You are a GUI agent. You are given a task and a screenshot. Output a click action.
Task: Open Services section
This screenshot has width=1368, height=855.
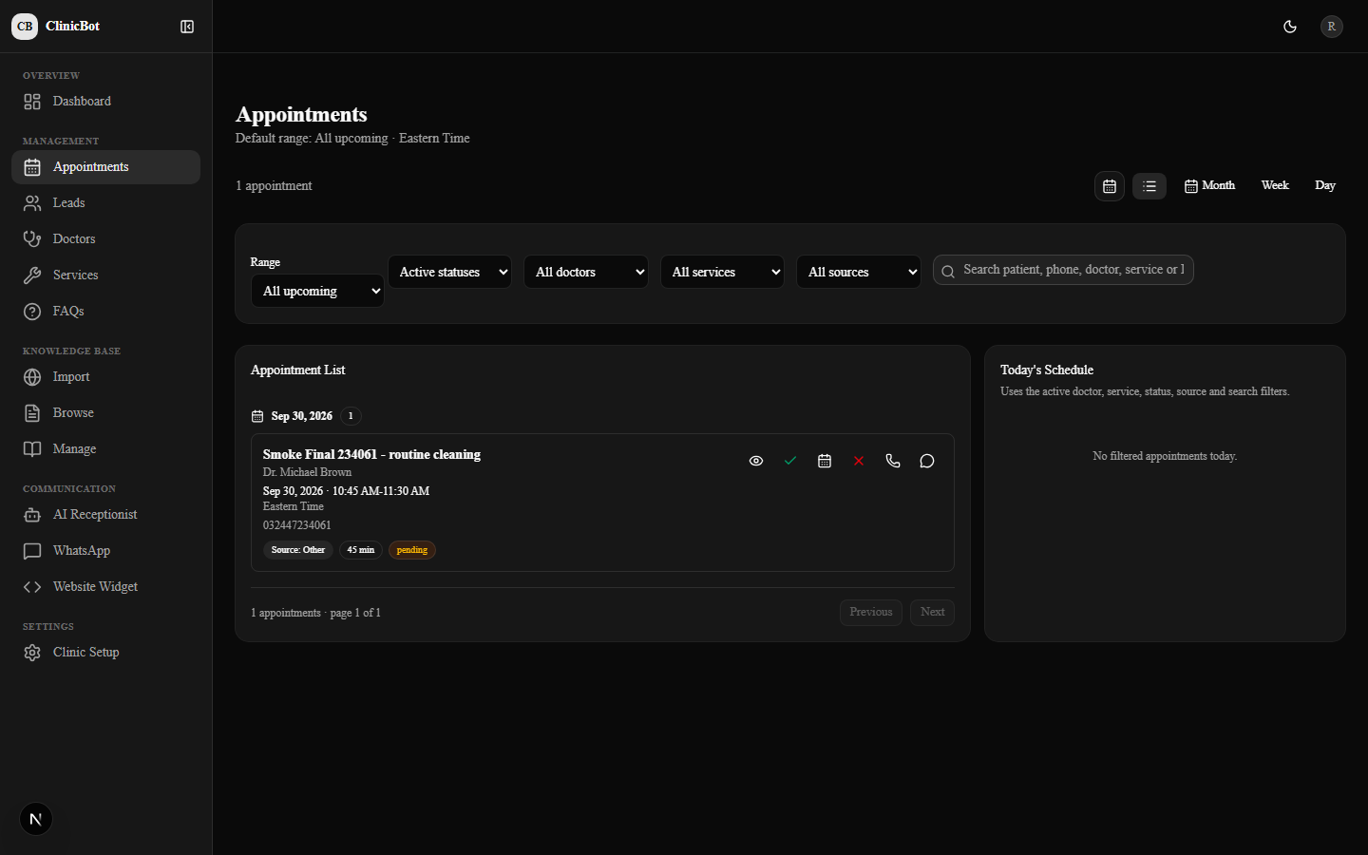(x=105, y=275)
